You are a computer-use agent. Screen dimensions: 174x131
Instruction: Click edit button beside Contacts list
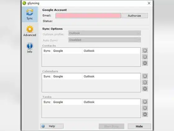(145, 57)
